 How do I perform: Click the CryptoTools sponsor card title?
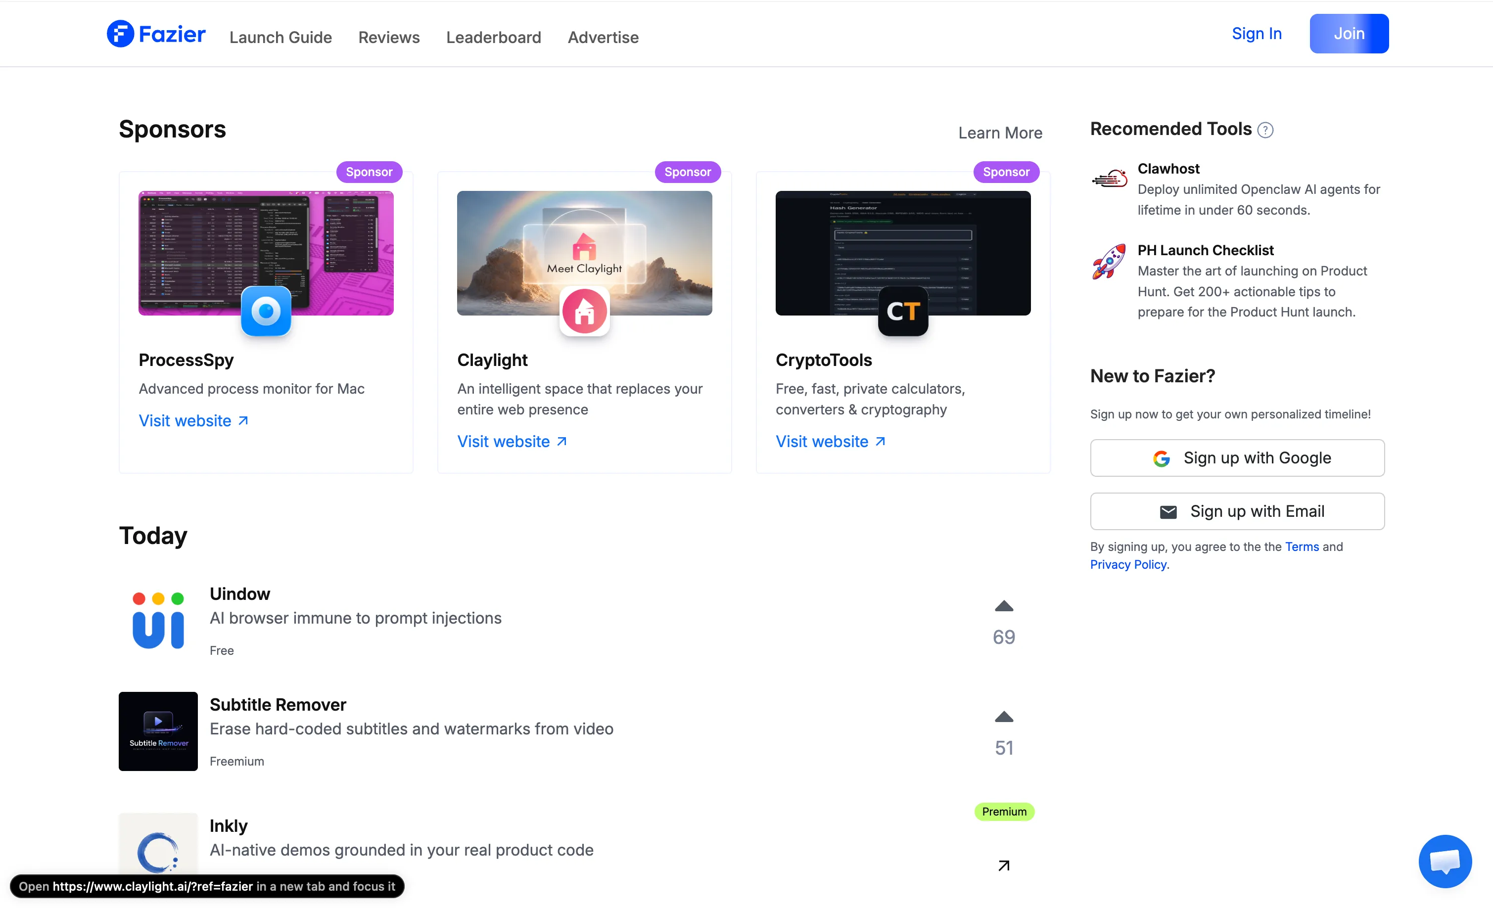(x=824, y=360)
